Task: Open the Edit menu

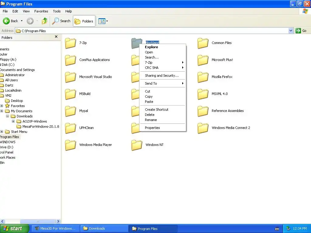Action: tap(15, 11)
